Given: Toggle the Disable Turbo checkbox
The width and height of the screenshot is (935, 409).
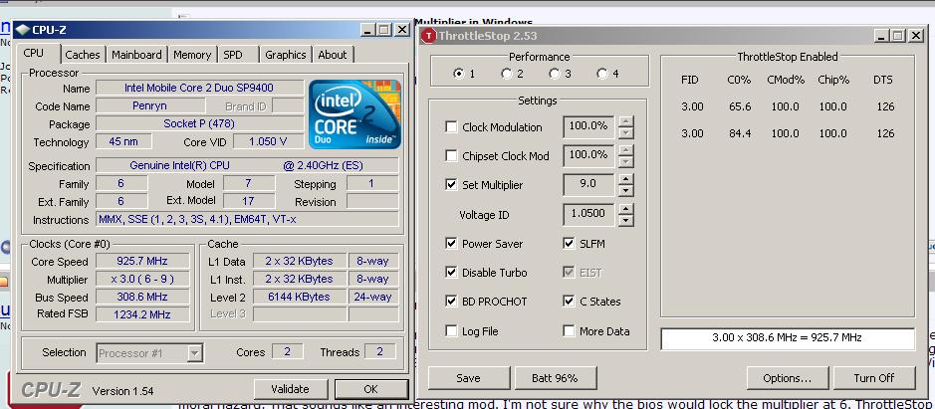Looking at the screenshot, I should (x=451, y=273).
